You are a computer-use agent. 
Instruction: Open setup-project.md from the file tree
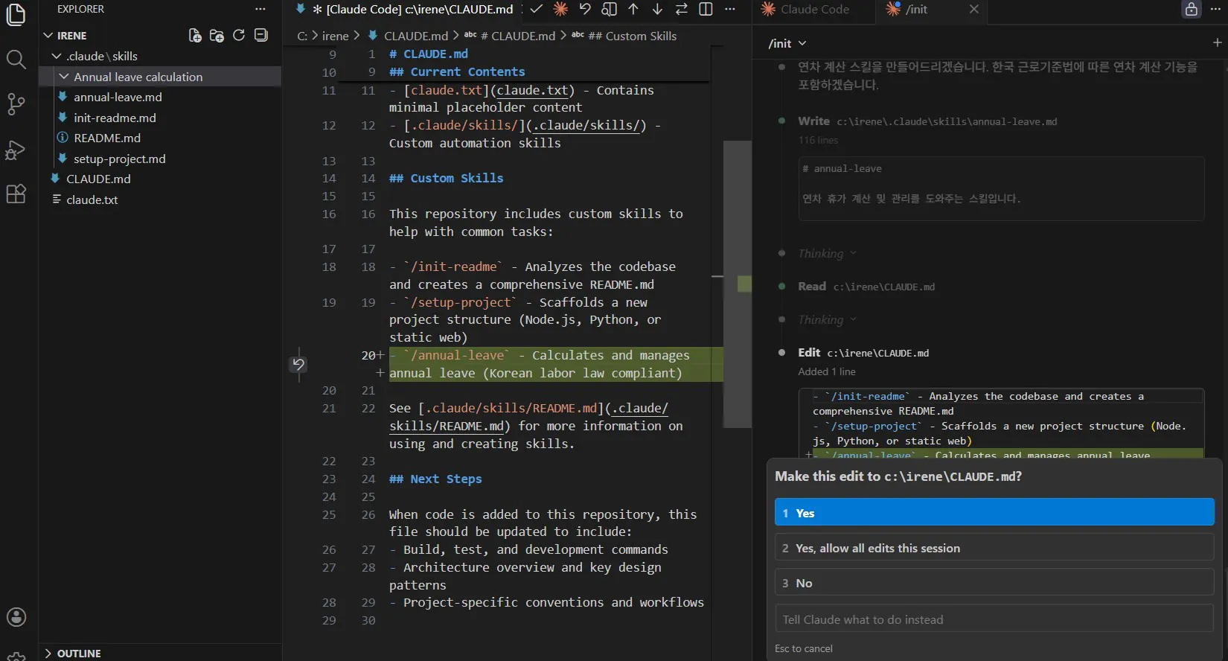coord(119,159)
